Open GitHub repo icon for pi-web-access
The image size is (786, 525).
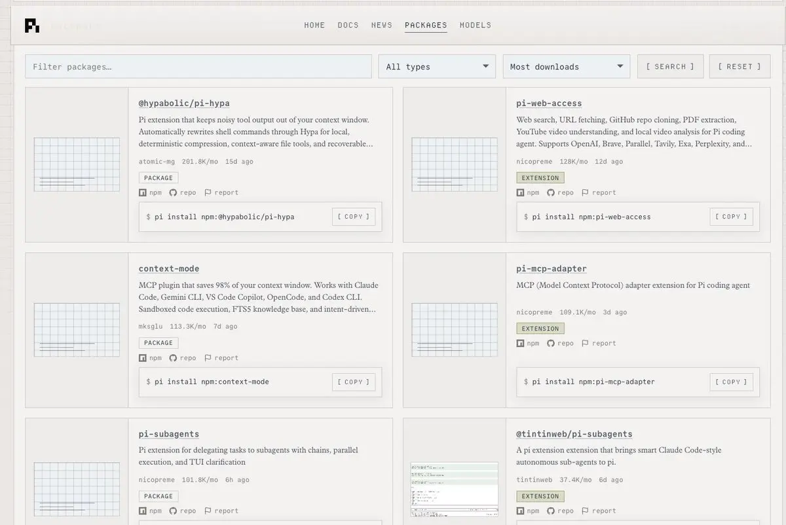pyautogui.click(x=551, y=192)
